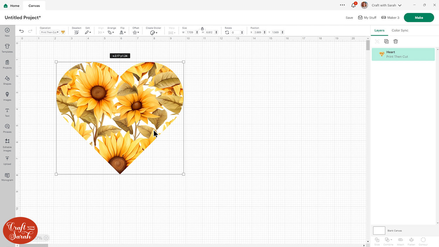Switch to the Color Sync tab
This screenshot has width=439, height=247.
point(400,30)
